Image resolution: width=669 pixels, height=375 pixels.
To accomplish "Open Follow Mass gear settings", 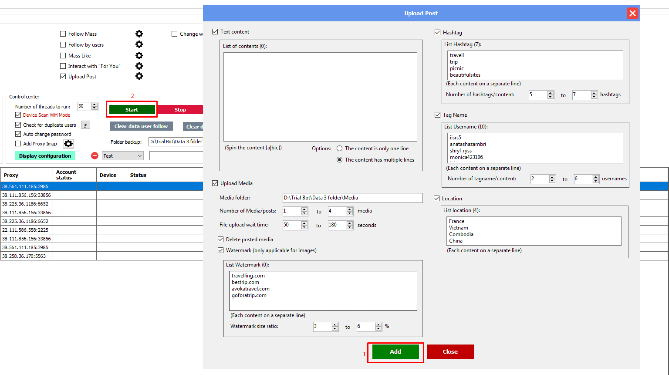I will point(139,34).
